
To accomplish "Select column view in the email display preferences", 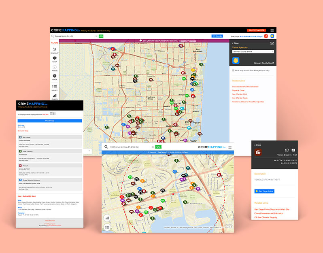I will [x=54, y=113].
